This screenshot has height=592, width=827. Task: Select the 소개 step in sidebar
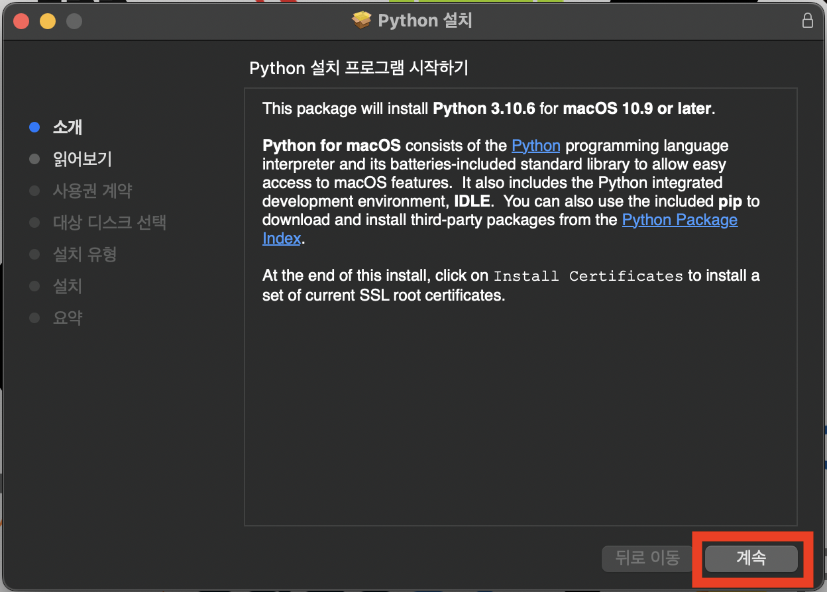click(68, 127)
